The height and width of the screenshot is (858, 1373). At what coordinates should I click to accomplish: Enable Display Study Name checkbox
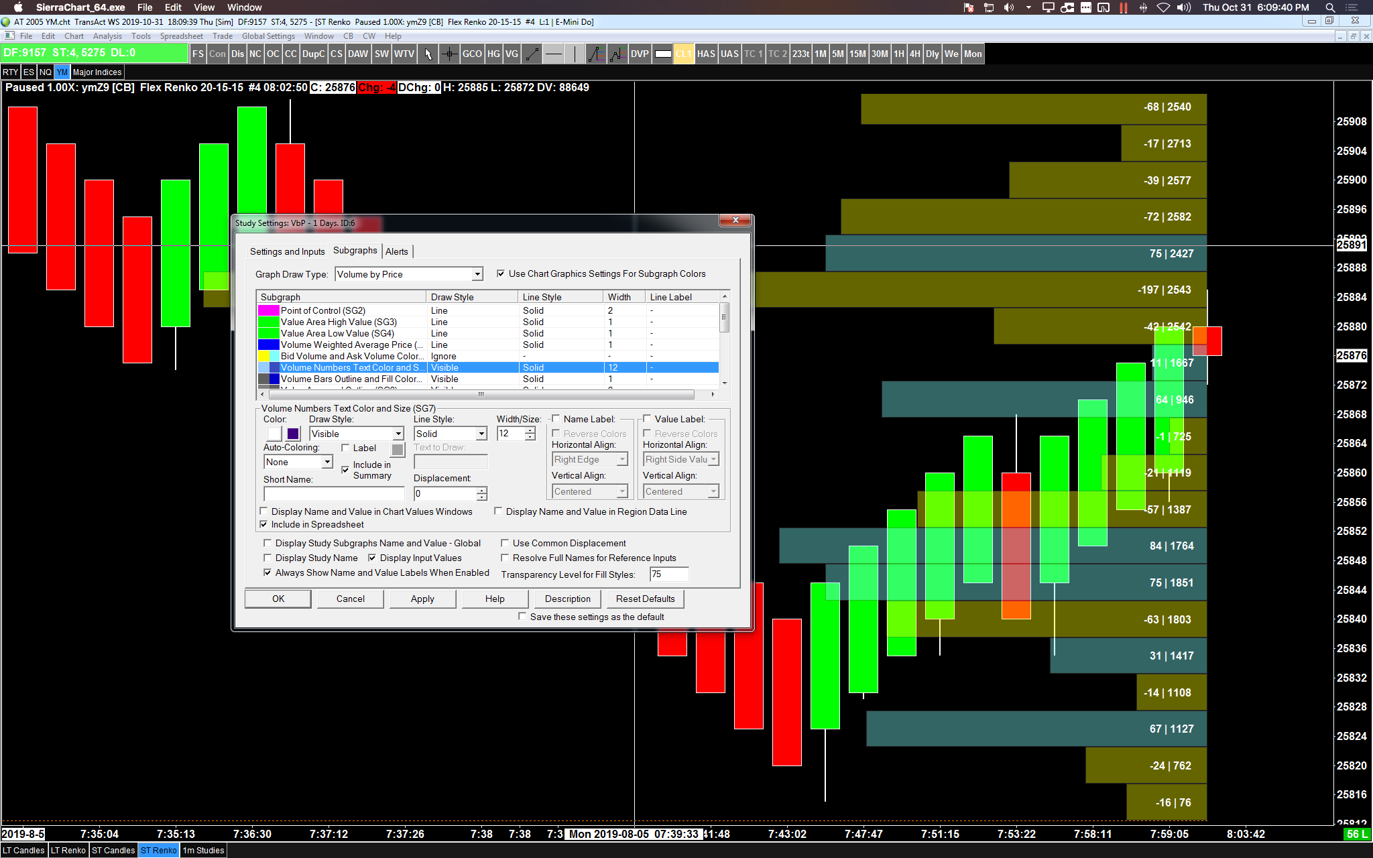pos(267,558)
